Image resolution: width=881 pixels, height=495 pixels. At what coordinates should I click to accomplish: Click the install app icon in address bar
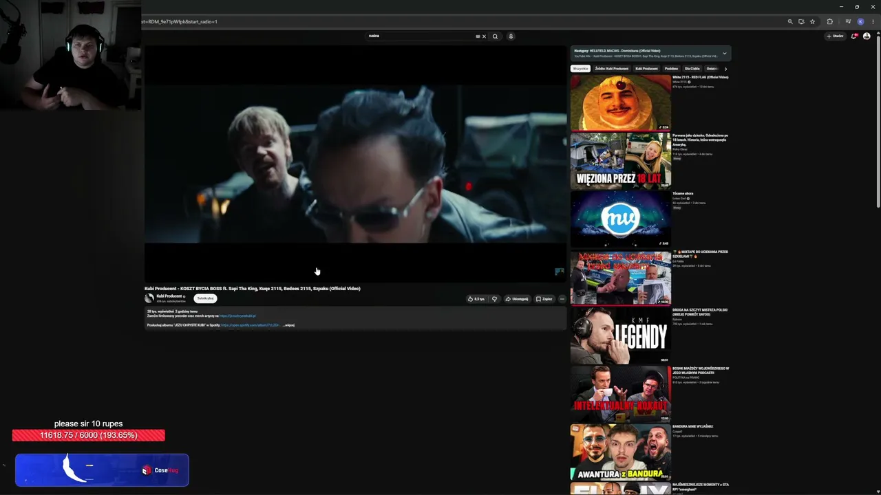801,21
